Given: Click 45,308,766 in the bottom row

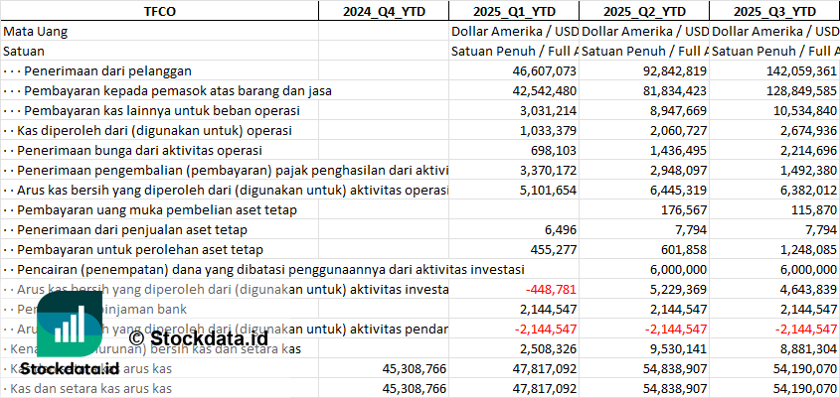Looking at the screenshot, I should point(415,389).
